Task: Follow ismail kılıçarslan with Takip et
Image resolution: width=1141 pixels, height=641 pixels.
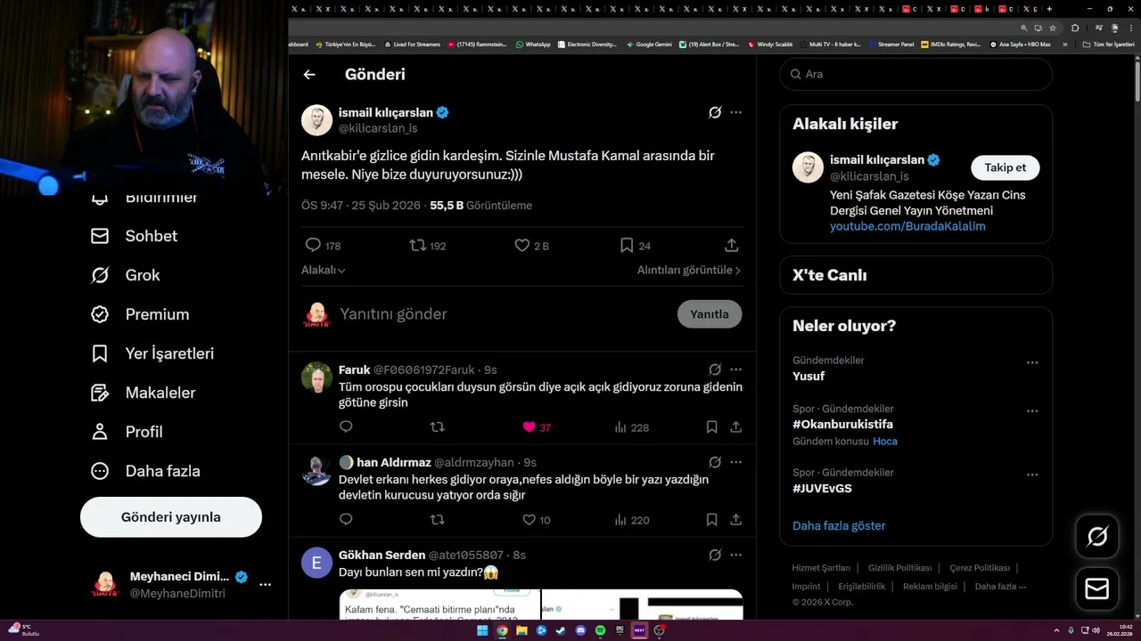Action: (1005, 167)
